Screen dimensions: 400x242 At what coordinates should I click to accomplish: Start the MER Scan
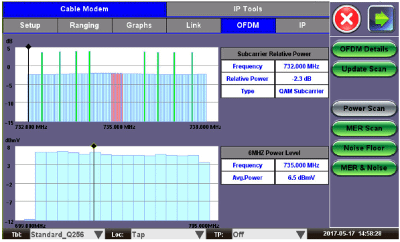pyautogui.click(x=364, y=128)
